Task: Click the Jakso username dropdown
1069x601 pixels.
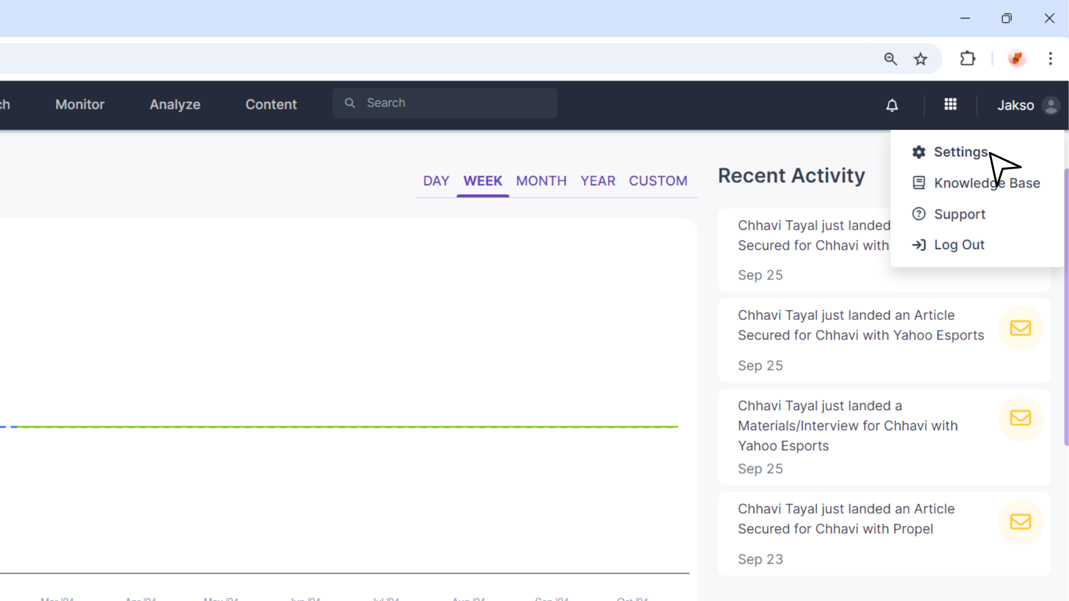Action: tap(1016, 105)
